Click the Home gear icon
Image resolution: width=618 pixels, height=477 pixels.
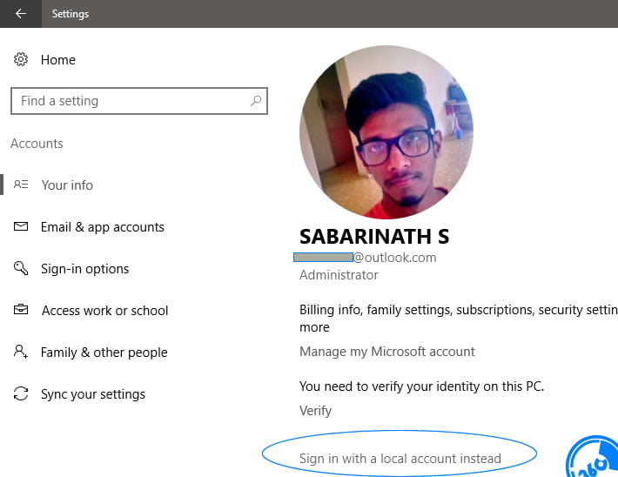(21, 59)
